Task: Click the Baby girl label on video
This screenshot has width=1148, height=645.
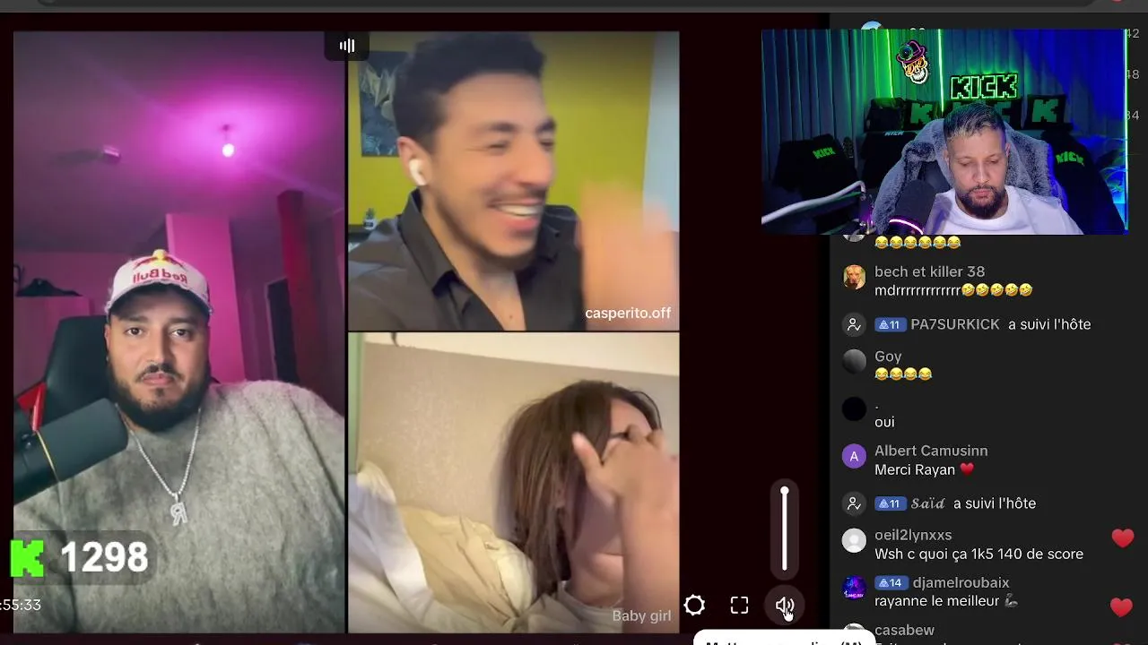Action: 641,615
